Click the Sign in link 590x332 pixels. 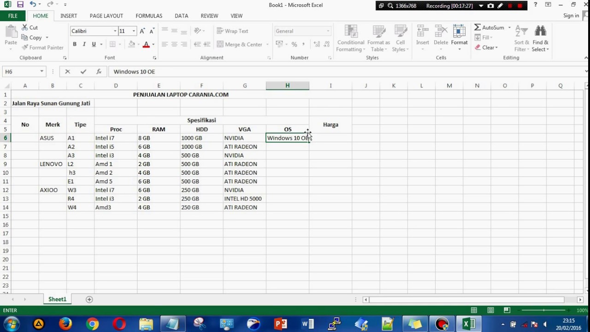tap(571, 16)
